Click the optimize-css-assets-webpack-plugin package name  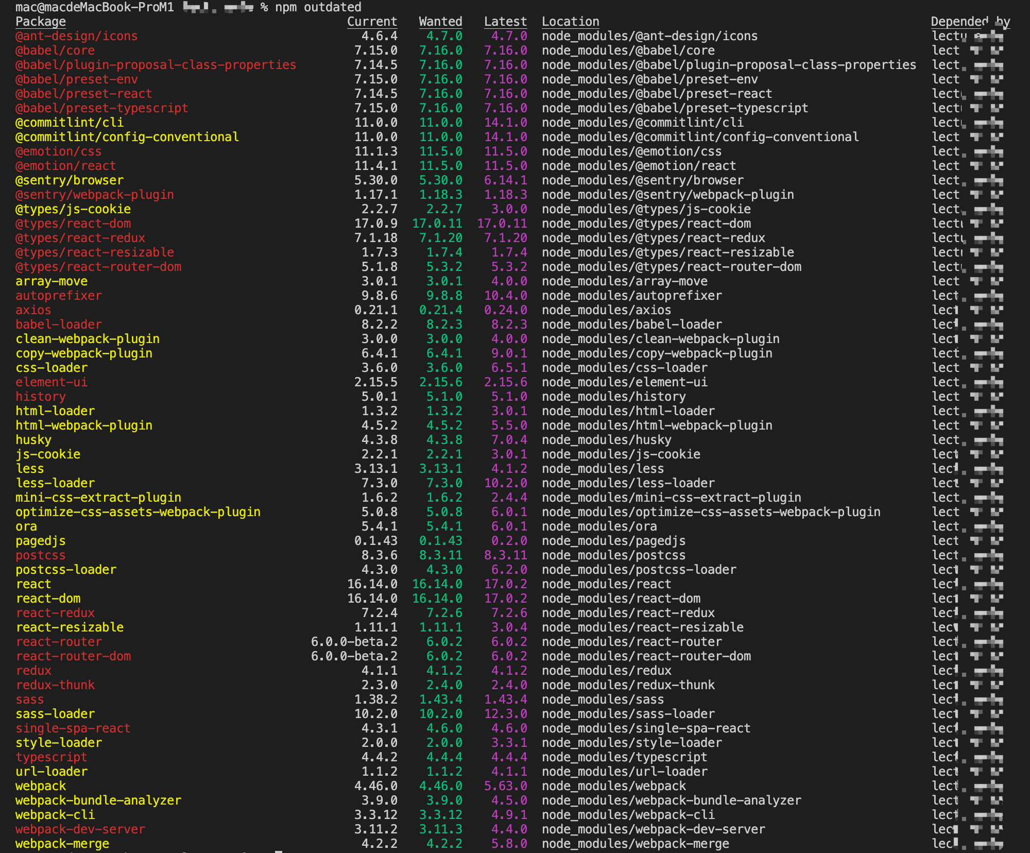138,512
